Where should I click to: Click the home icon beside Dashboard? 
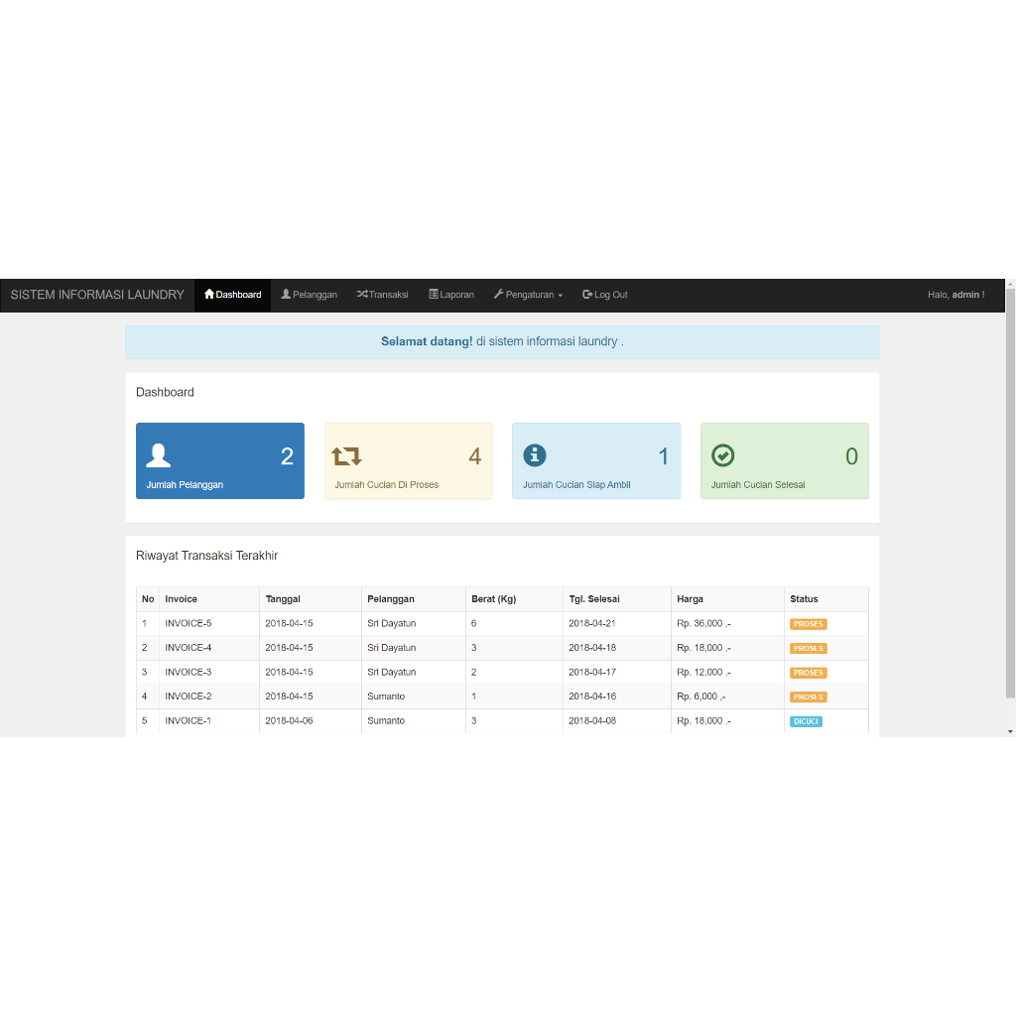tap(209, 294)
